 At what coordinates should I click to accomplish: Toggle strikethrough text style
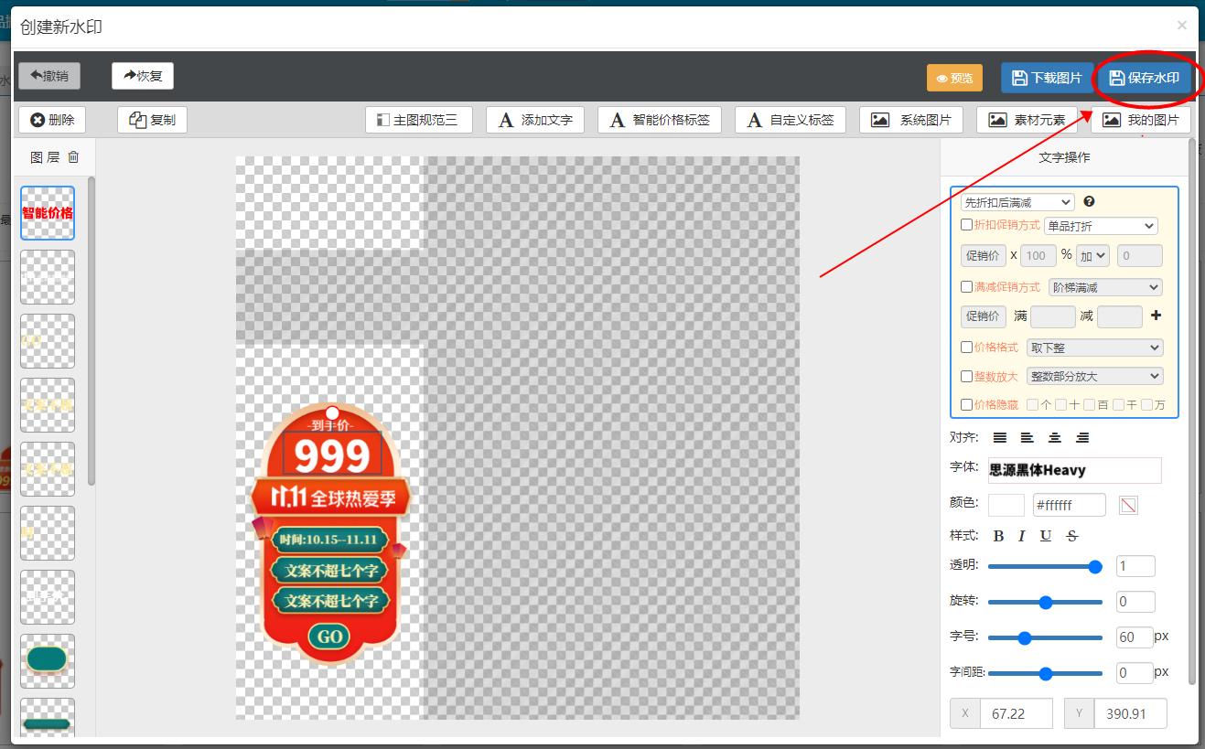click(x=1072, y=536)
